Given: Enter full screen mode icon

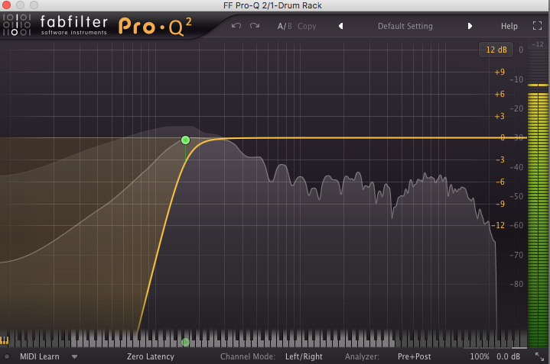Looking at the screenshot, I should point(537,25).
